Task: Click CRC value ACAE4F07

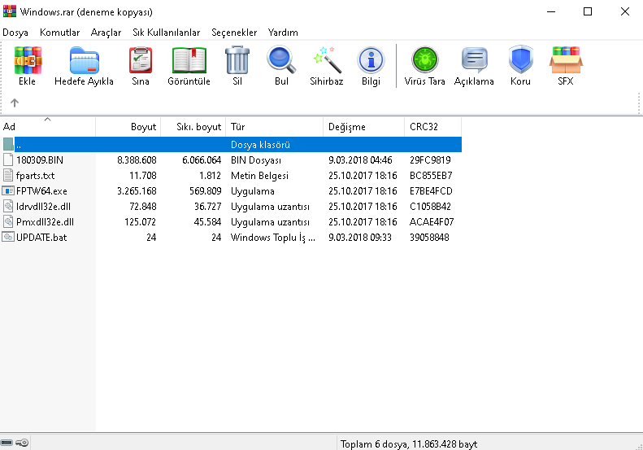Action: click(x=432, y=221)
